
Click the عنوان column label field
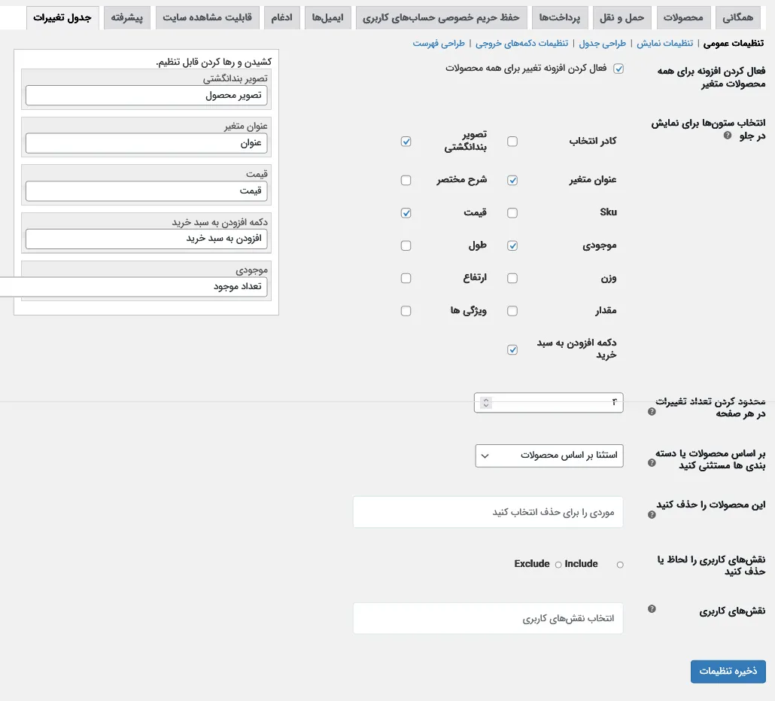pos(146,144)
